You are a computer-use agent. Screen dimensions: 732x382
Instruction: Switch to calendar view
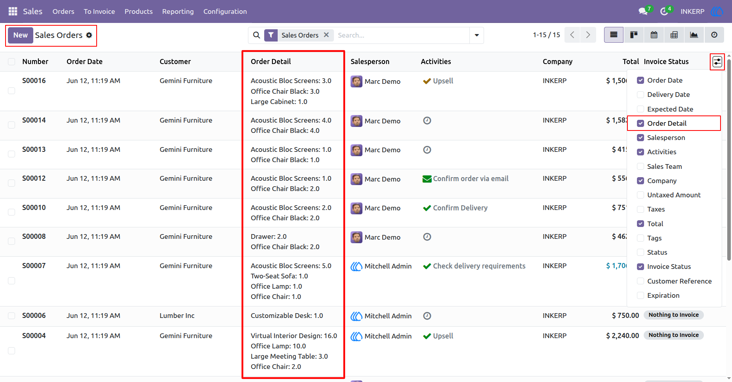[x=654, y=35]
